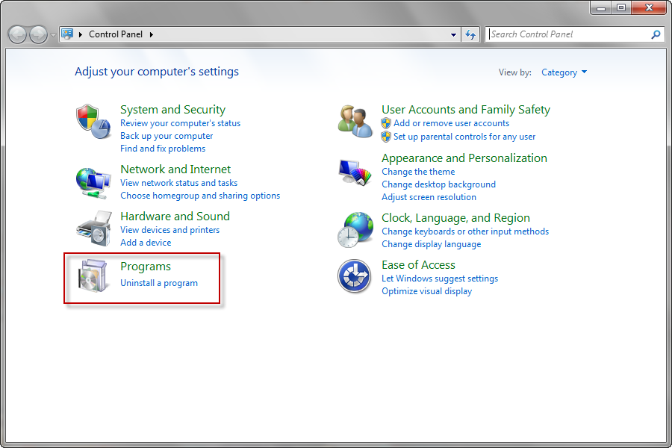Open Review your computer's status

(181, 123)
